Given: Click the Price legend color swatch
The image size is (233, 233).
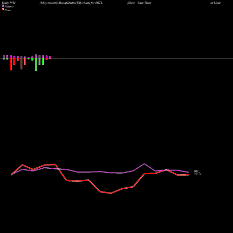Looking at the screenshot, I should click(3, 10).
